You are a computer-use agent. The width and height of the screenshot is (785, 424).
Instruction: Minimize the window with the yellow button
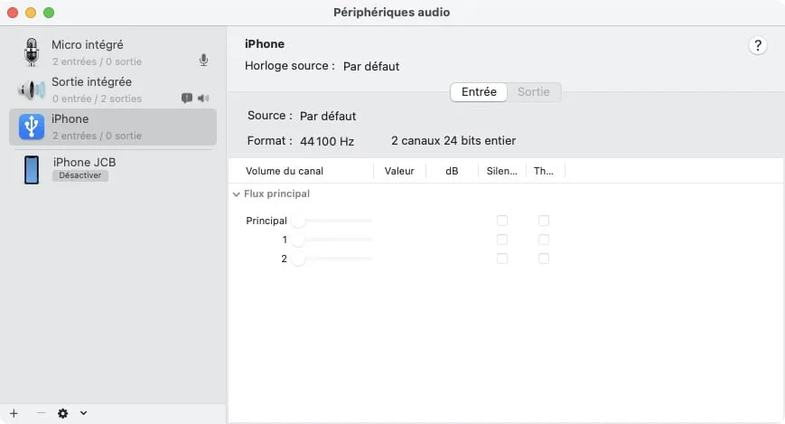(31, 13)
